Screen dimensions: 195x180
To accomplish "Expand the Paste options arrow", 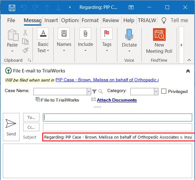I will [12, 51].
